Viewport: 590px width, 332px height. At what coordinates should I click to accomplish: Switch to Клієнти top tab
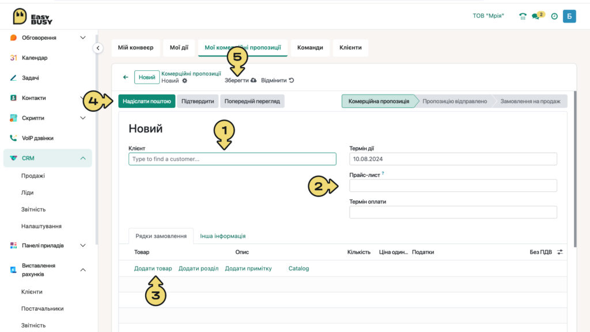click(350, 47)
